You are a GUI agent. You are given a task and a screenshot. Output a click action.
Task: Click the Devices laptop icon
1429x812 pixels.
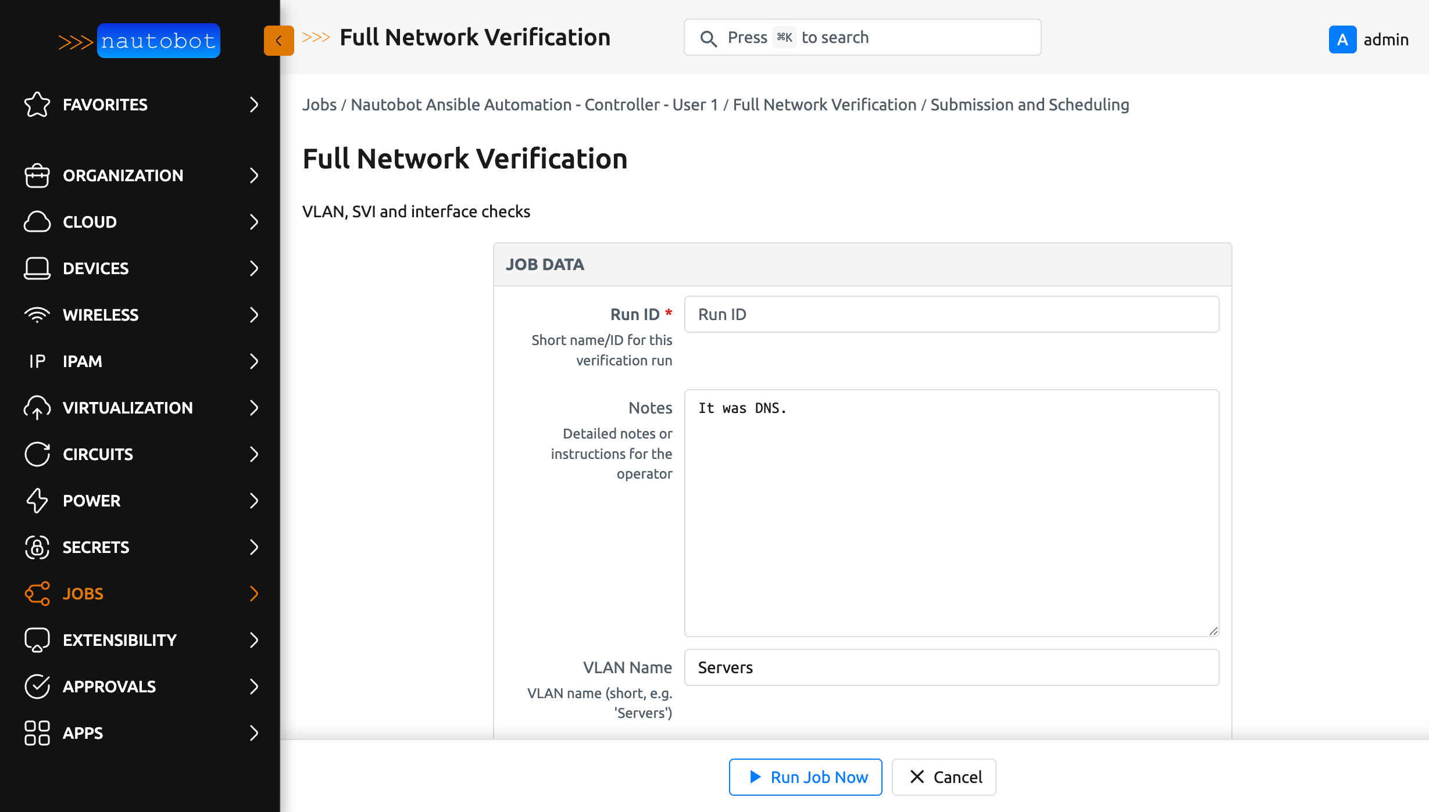[37, 268]
